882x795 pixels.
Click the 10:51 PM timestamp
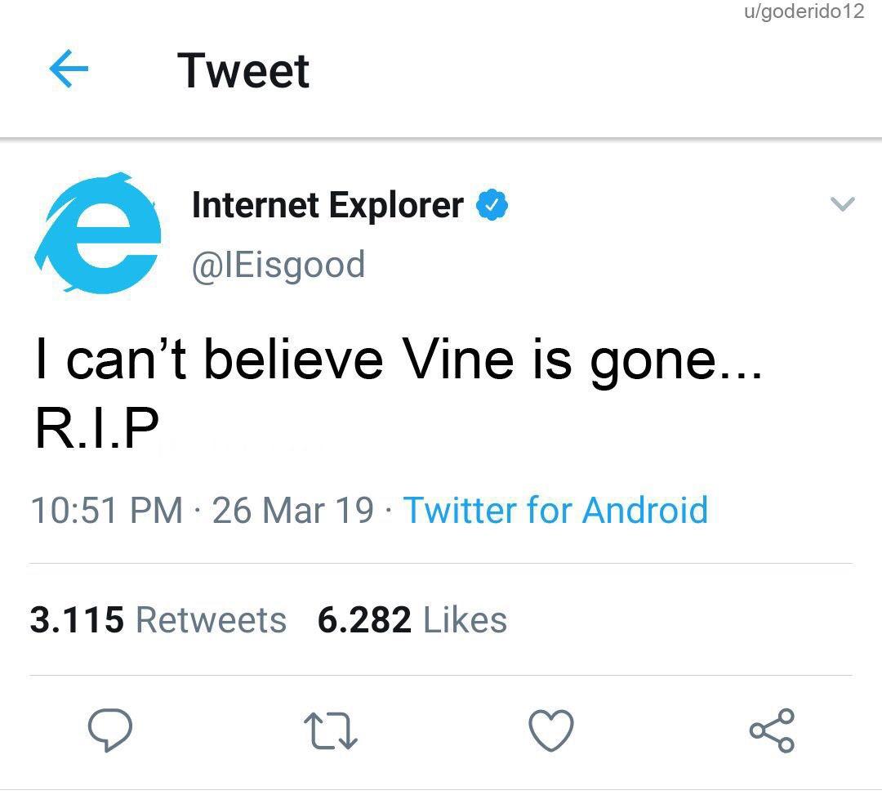[x=107, y=511]
